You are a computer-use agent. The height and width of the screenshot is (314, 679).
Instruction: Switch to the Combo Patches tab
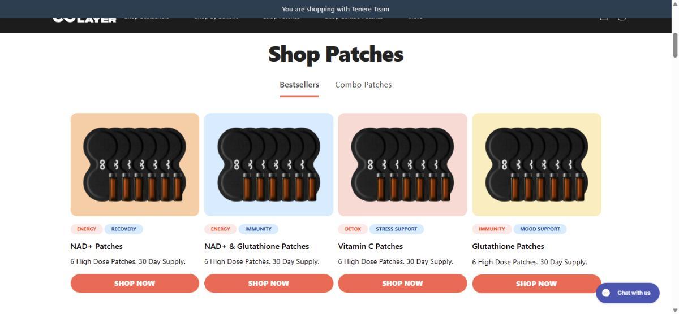click(363, 85)
